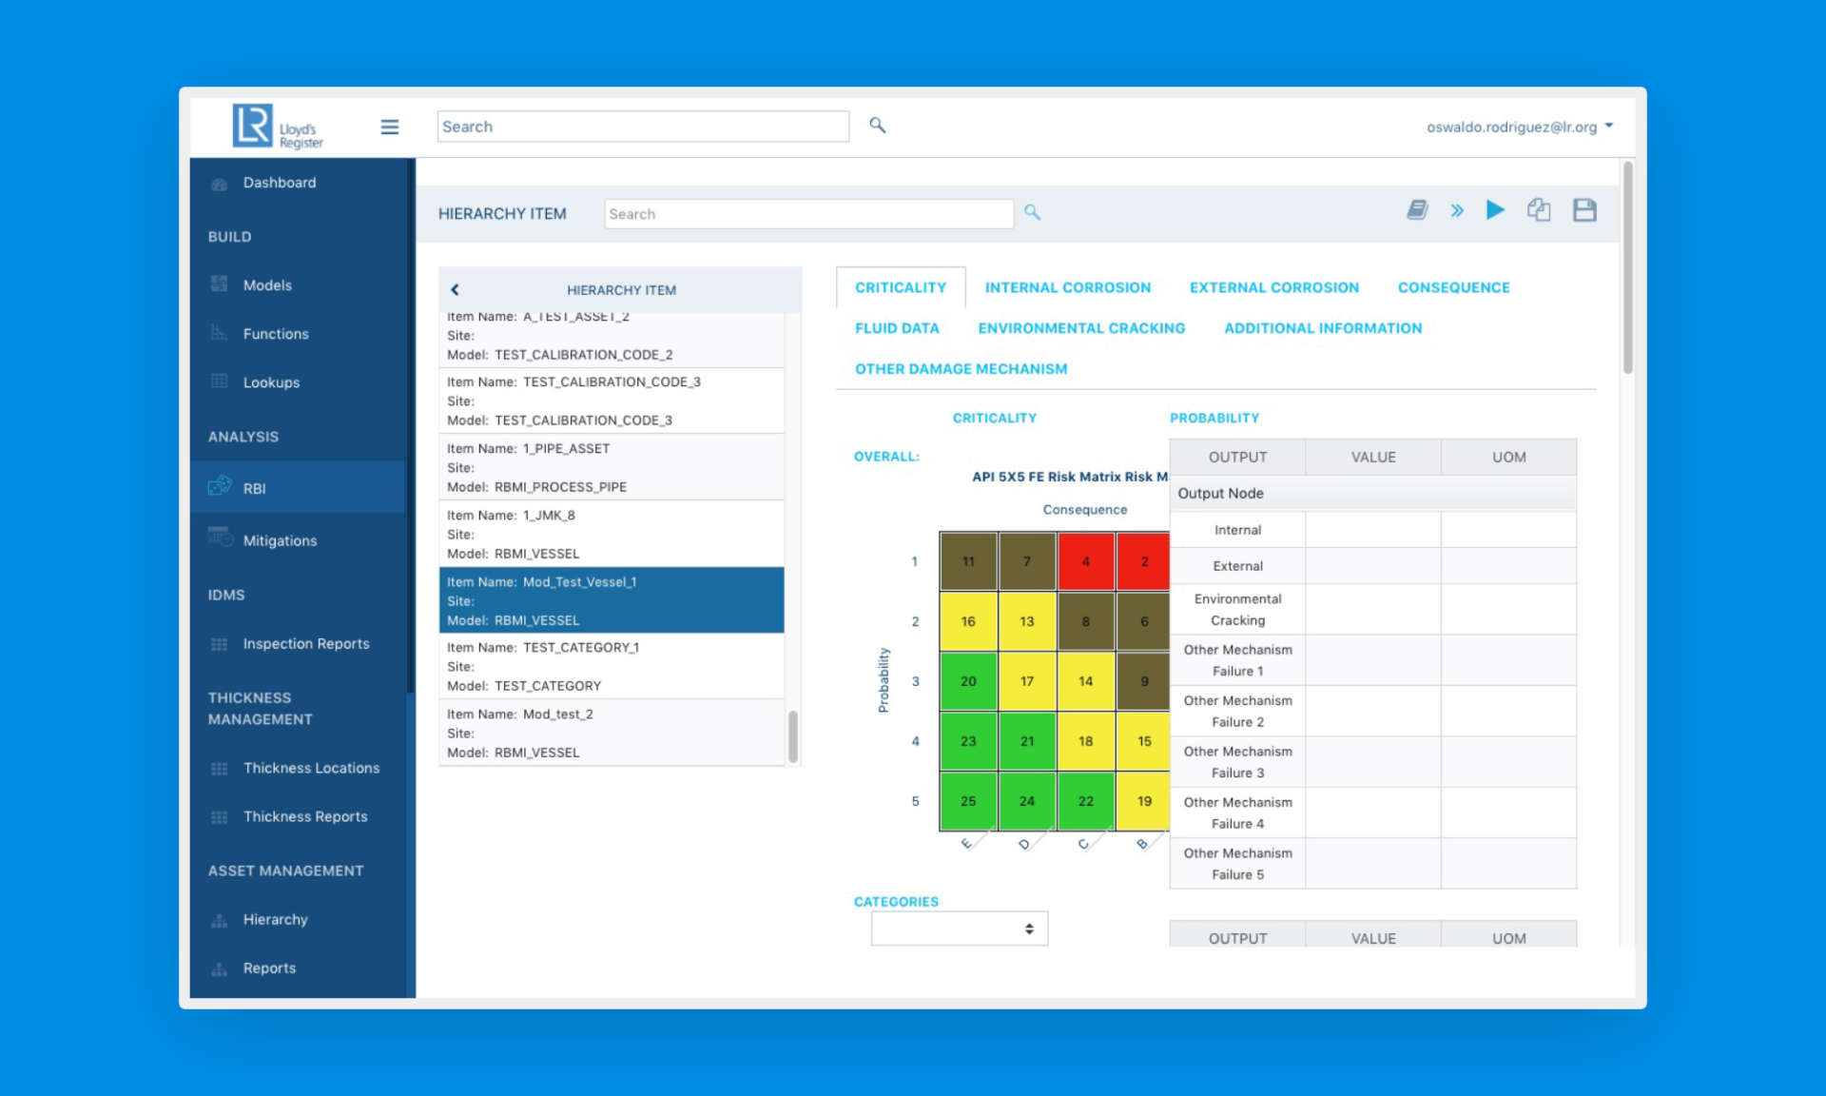
Task: Switch to Other Damage Mechanism tab
Action: (x=961, y=370)
